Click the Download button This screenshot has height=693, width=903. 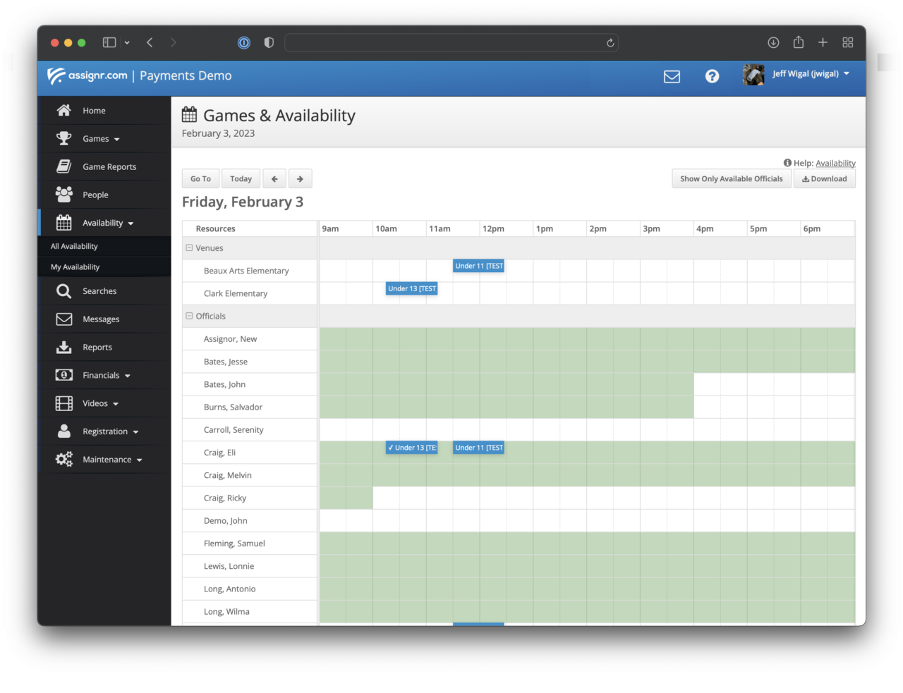[824, 179]
